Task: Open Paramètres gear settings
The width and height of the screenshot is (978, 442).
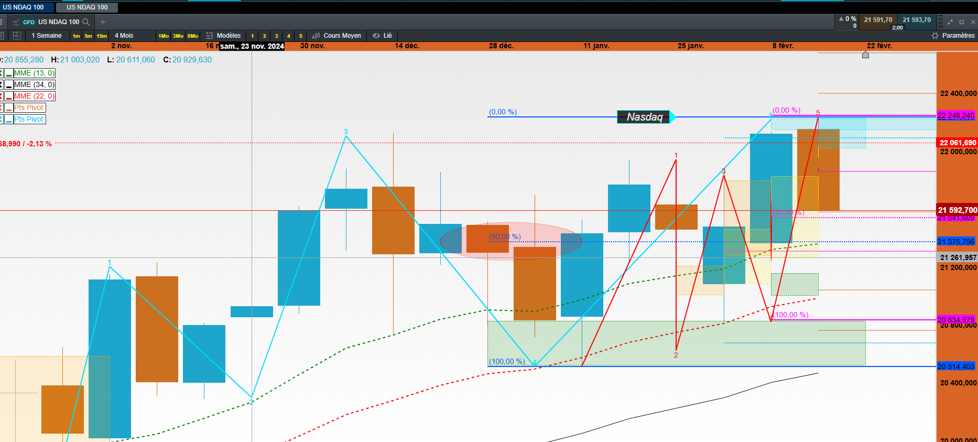Action: [953, 36]
